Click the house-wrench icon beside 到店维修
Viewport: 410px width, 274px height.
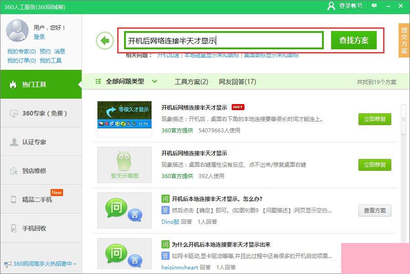[14, 171]
